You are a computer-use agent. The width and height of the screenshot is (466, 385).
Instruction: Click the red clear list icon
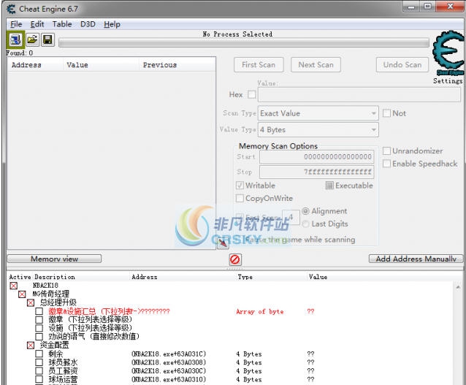coord(235,259)
